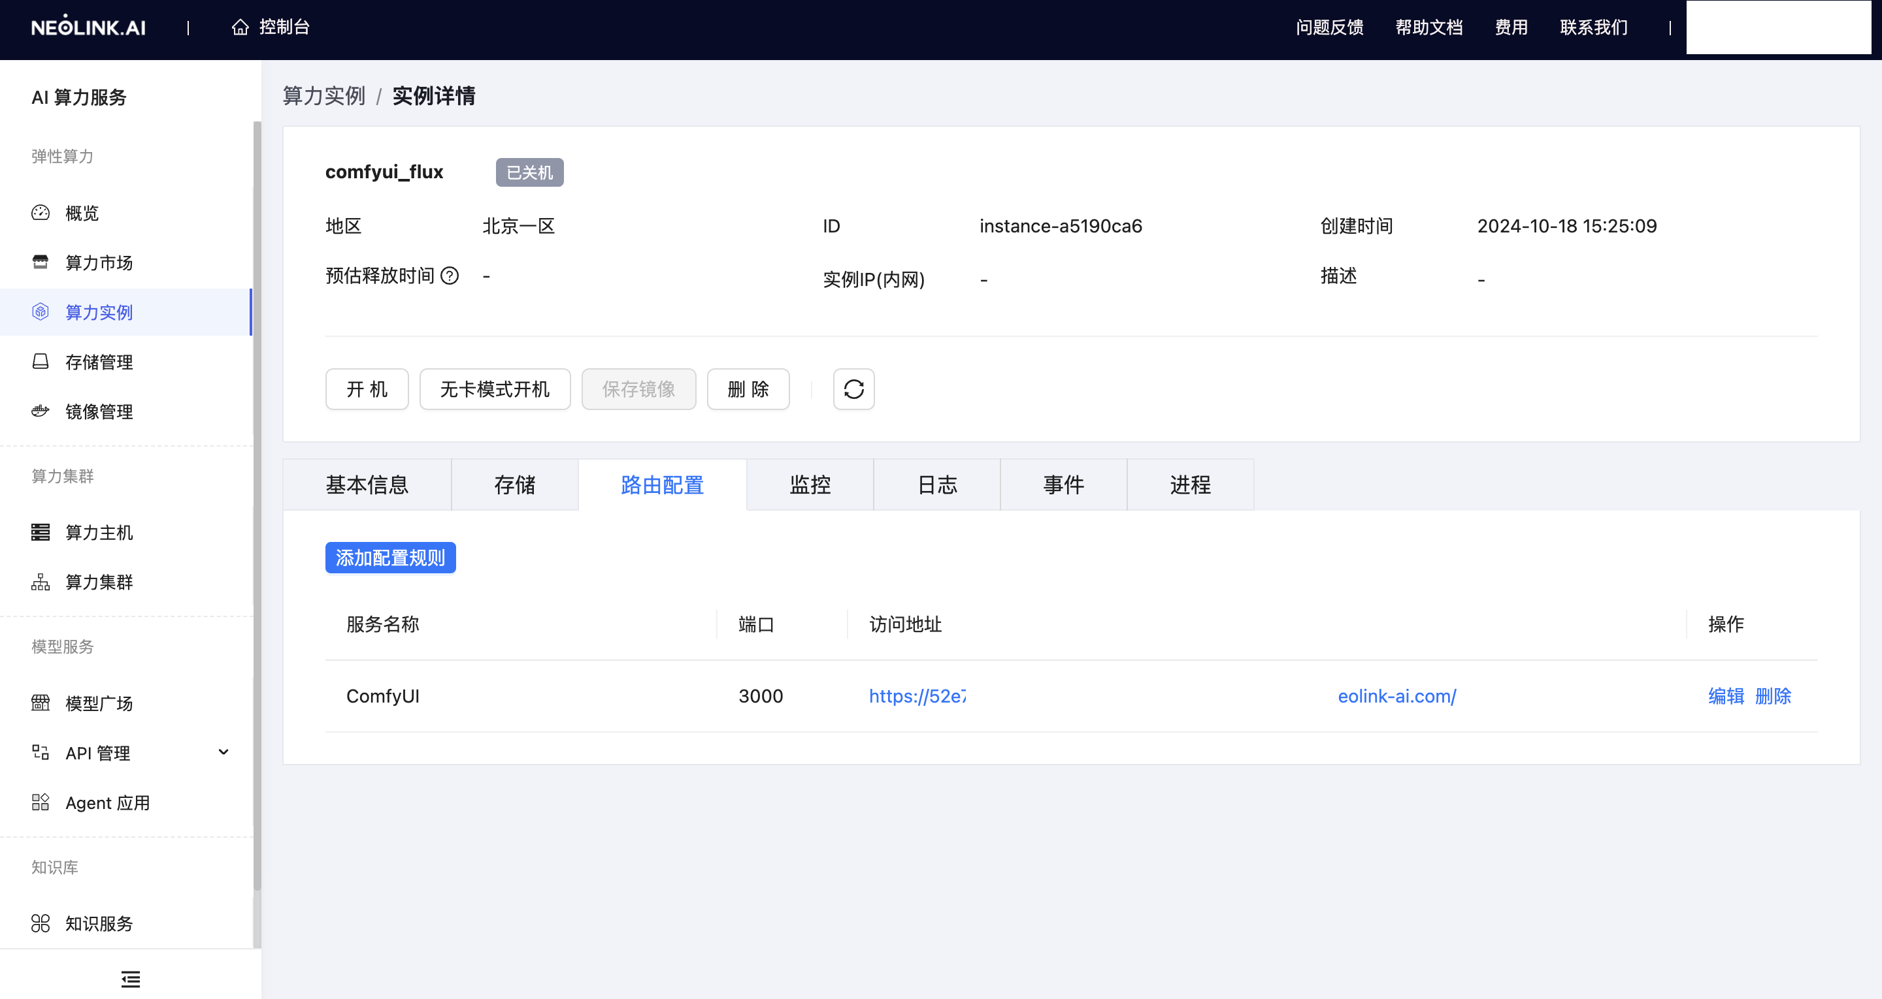
Task: Click the 算力主机 server icon
Action: point(40,532)
